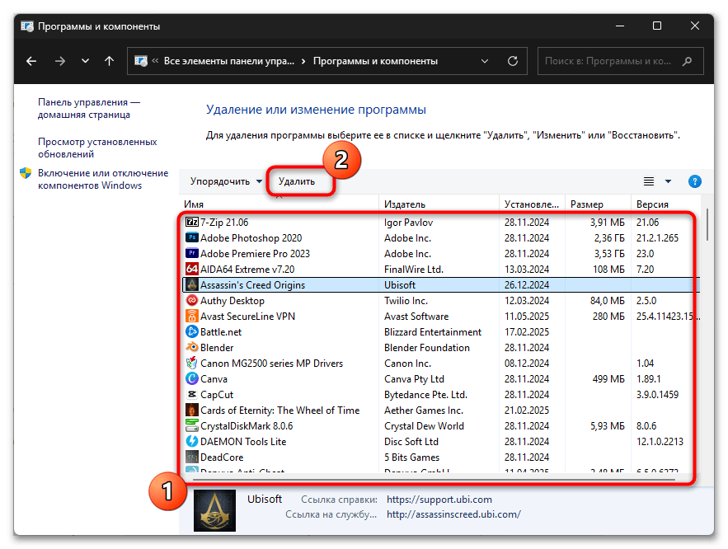
Task: Select Adobe Photoshop 2020 entry
Action: point(441,238)
